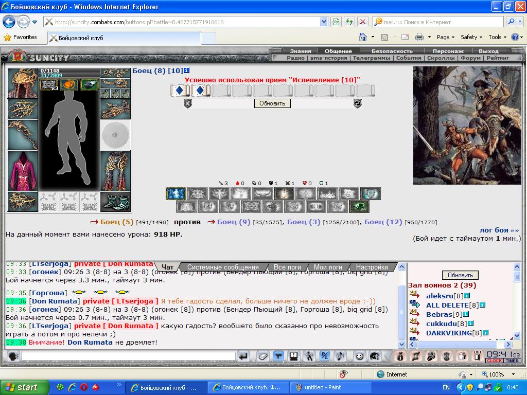Click in the chat message input field
527x395 pixels.
coord(128,356)
